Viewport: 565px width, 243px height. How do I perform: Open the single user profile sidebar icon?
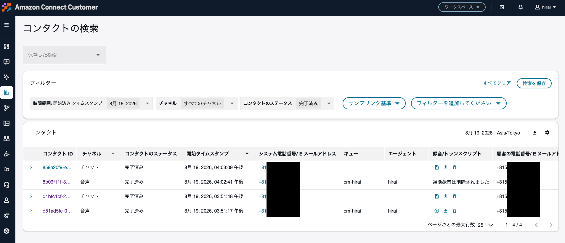click(x=7, y=200)
